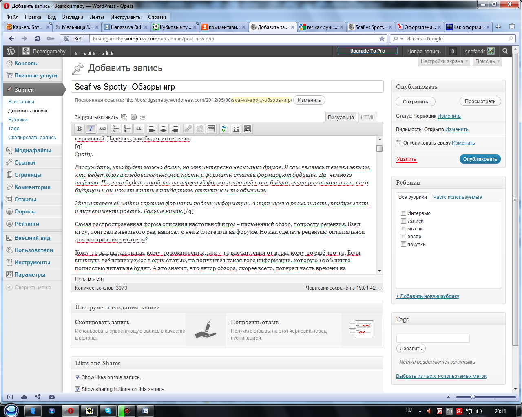
Task: Open fullscreen editing mode
Action: point(236,129)
